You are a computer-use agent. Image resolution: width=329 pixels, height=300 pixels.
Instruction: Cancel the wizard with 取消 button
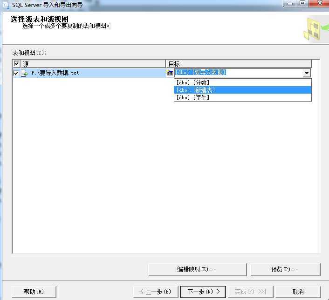(x=298, y=292)
